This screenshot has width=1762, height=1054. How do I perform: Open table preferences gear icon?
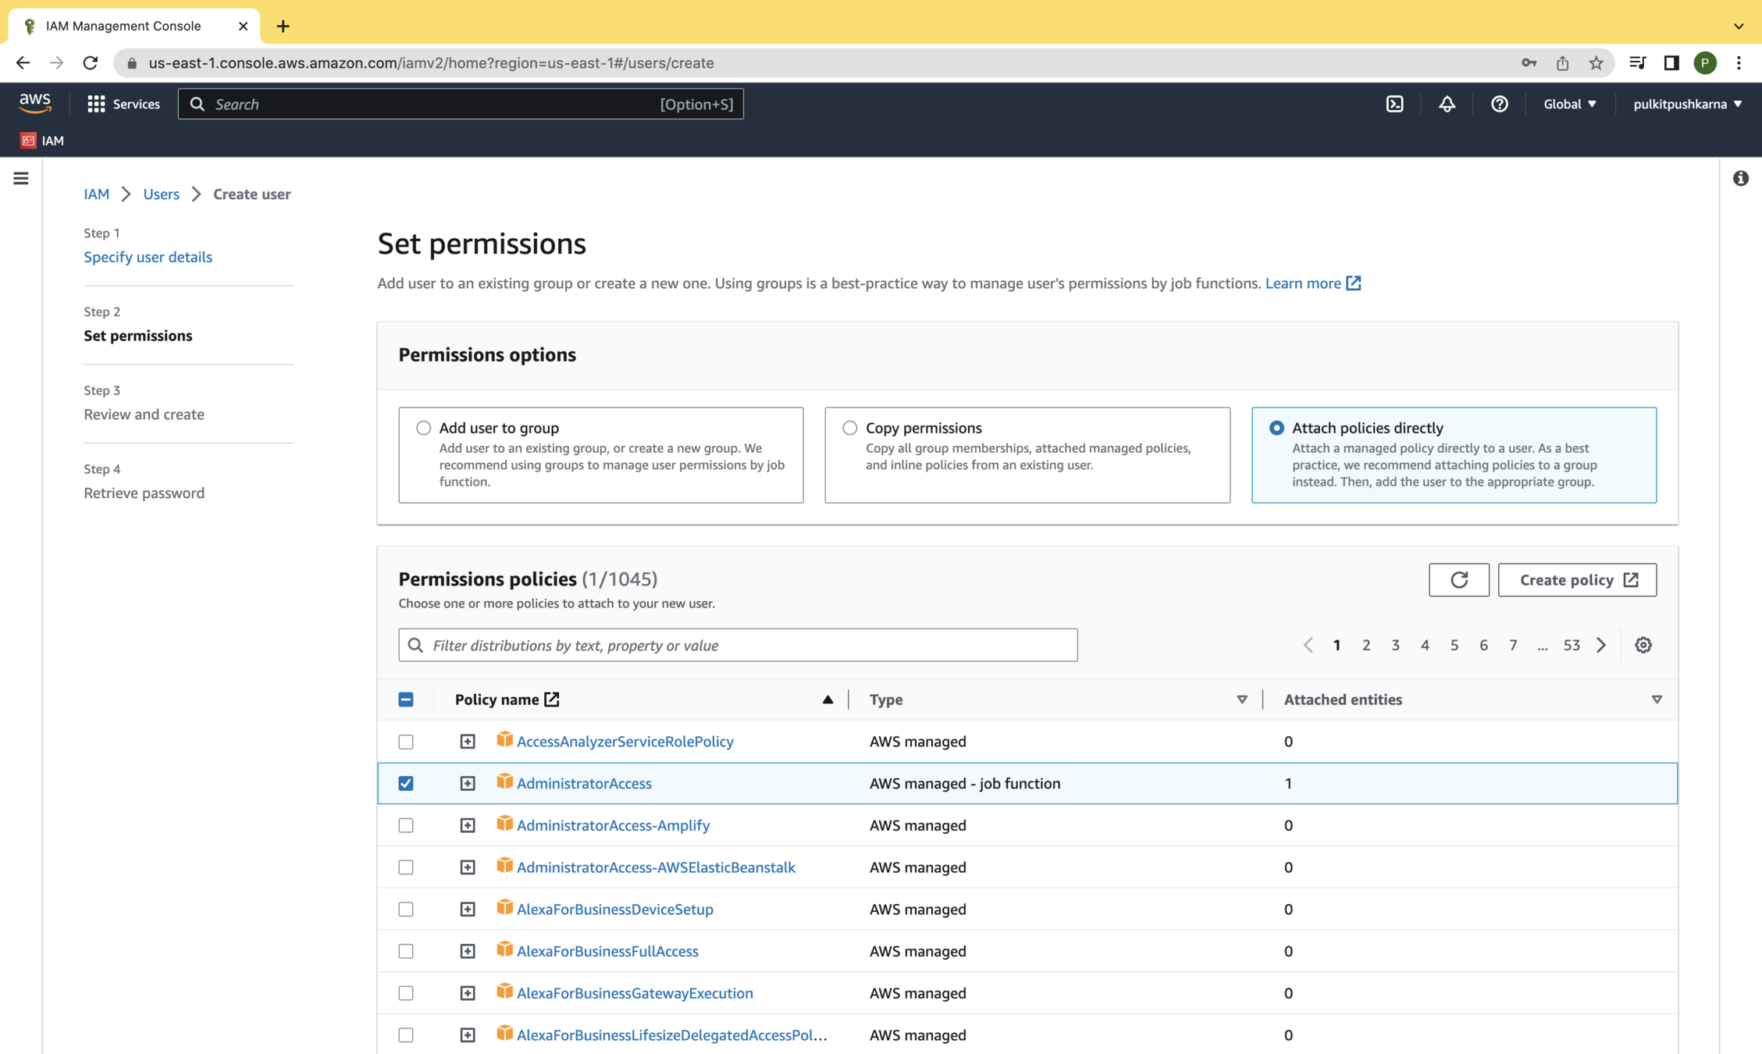1643,645
